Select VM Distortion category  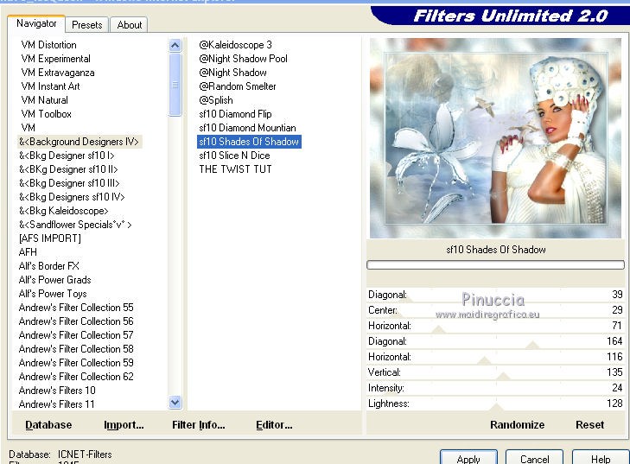tap(48, 45)
